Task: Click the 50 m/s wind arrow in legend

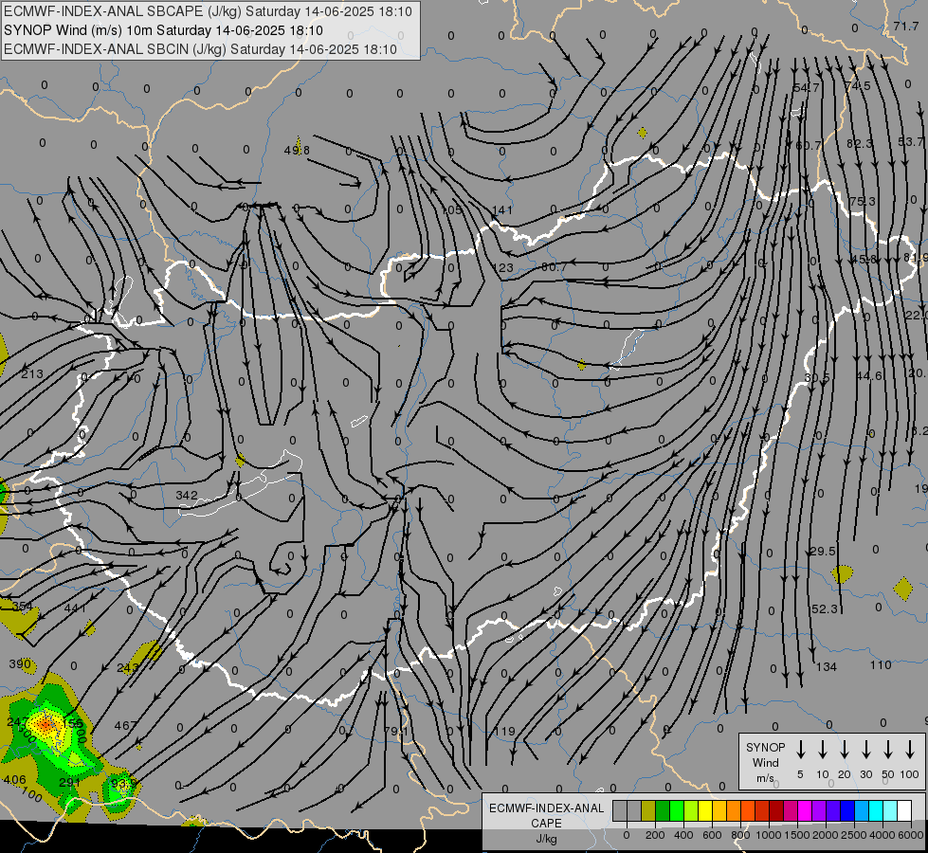Action: tap(888, 750)
